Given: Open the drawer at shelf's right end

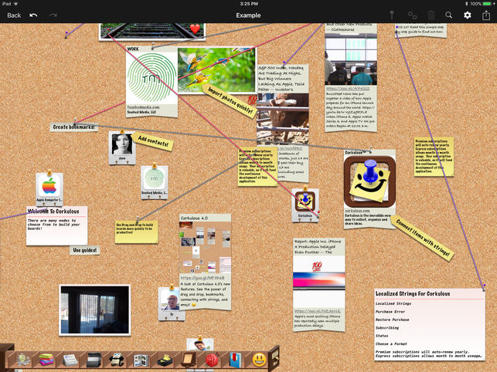Looking at the screenshot, I should coord(274,358).
